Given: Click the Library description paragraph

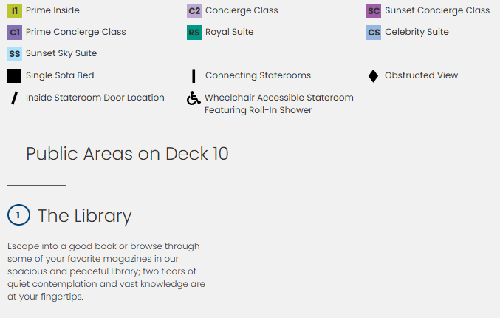Looking at the screenshot, I should click(x=106, y=271).
